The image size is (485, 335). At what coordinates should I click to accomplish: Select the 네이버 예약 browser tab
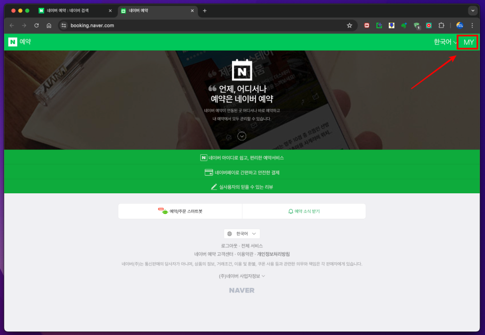(x=157, y=11)
